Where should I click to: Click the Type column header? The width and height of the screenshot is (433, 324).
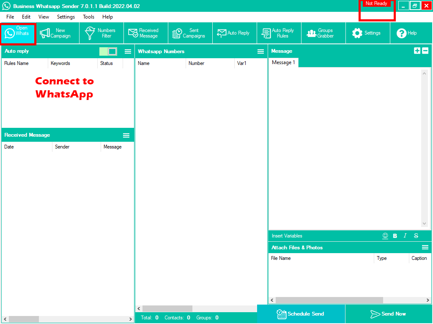[x=392, y=258]
